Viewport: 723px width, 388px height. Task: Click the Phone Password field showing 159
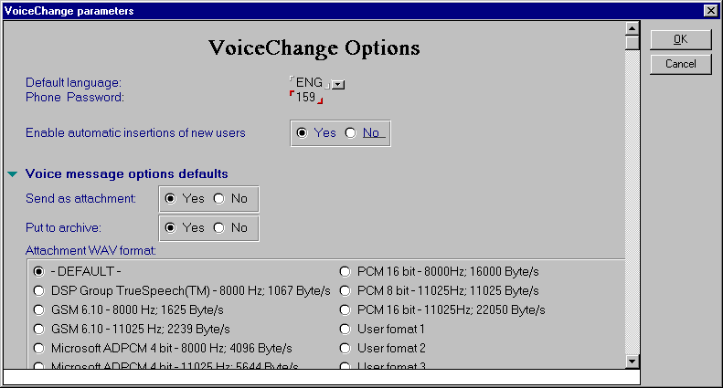click(306, 98)
